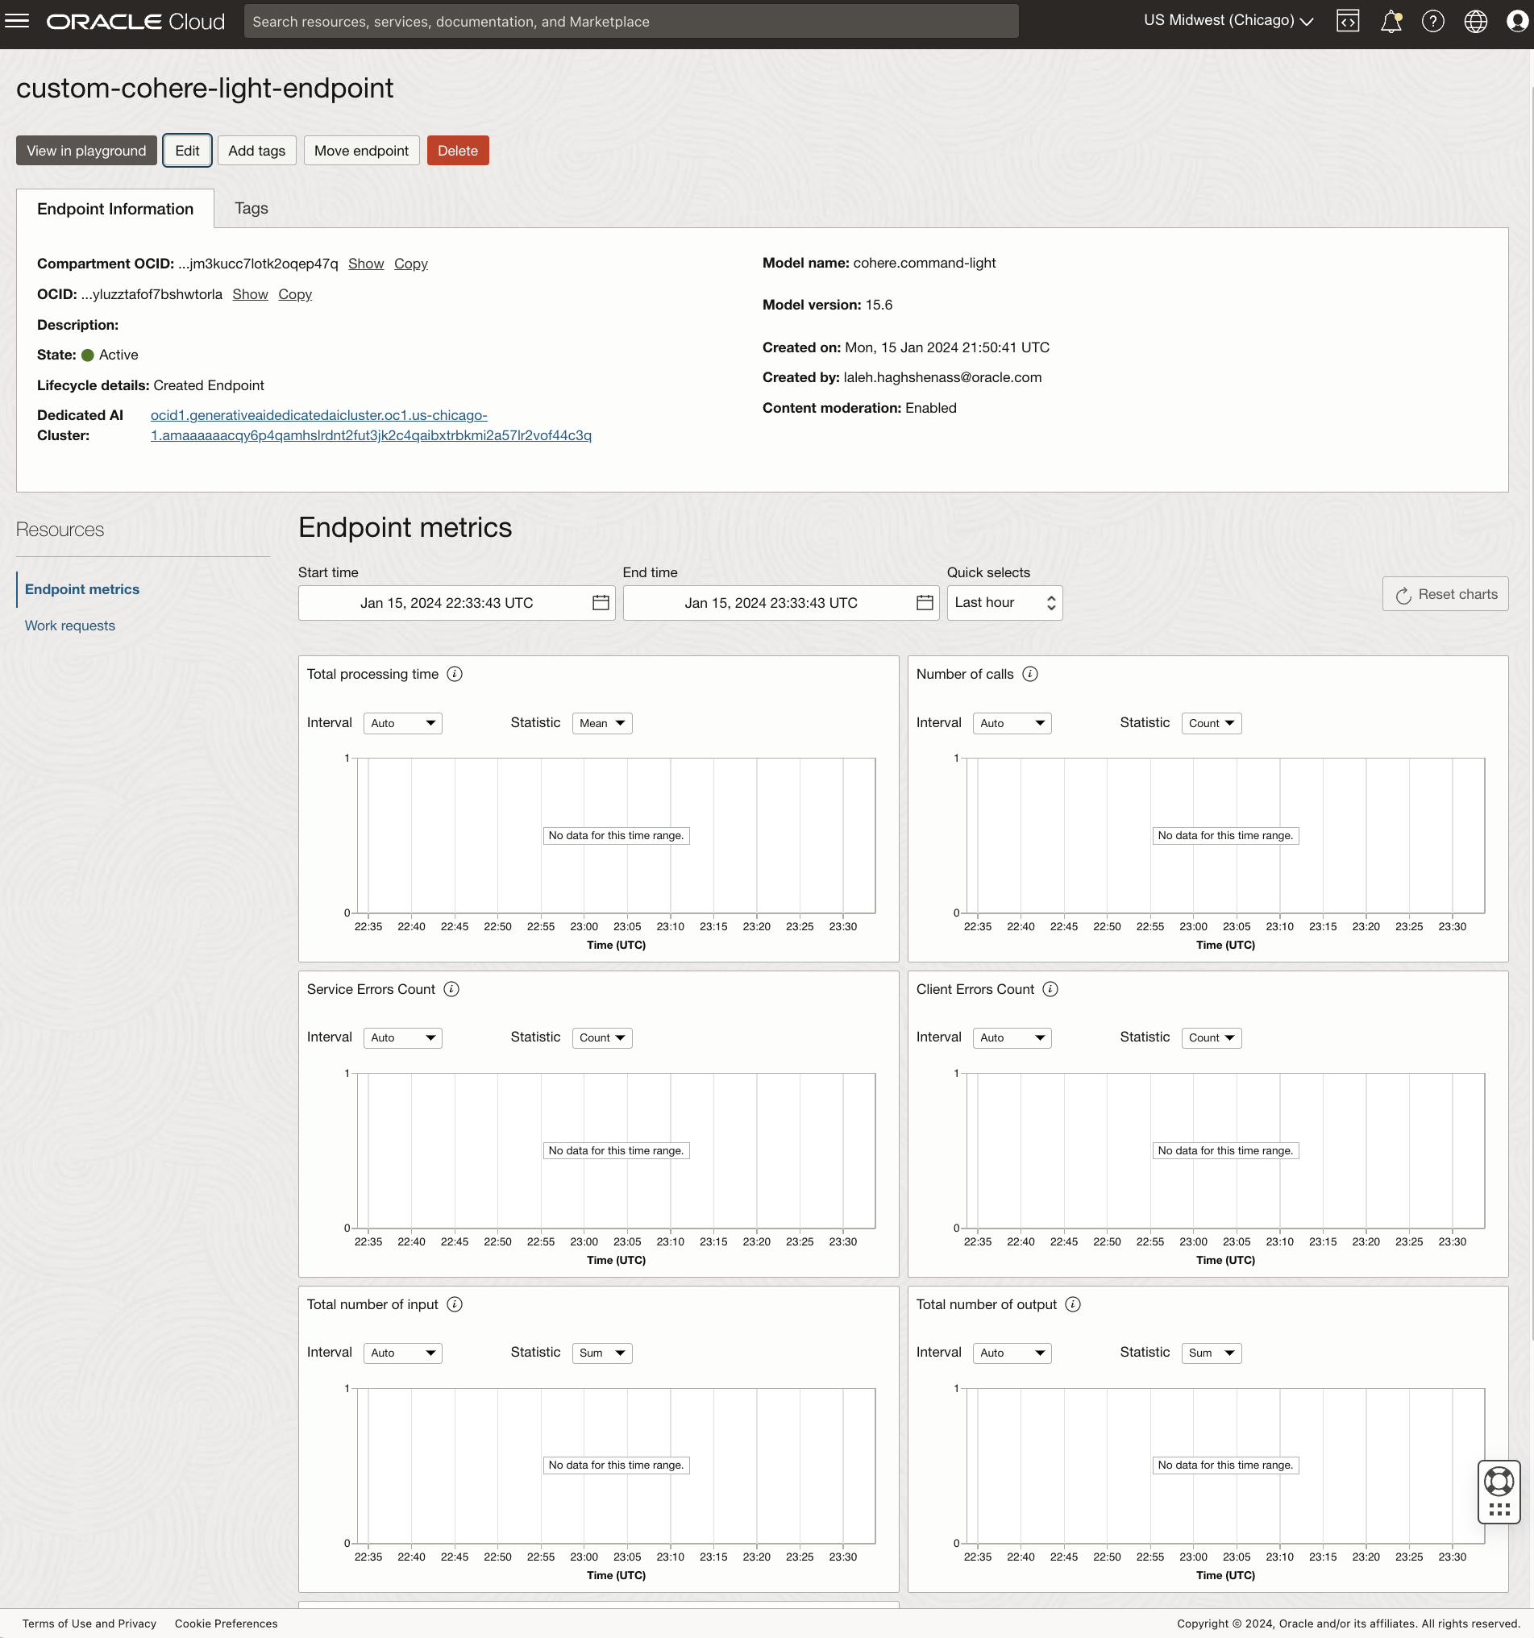Click the model name cohere.command-light
Viewport: 1534px width, 1638px height.
tap(925, 263)
